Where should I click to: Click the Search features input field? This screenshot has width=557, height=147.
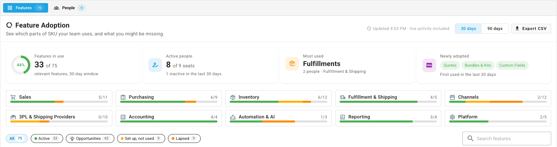point(507,138)
